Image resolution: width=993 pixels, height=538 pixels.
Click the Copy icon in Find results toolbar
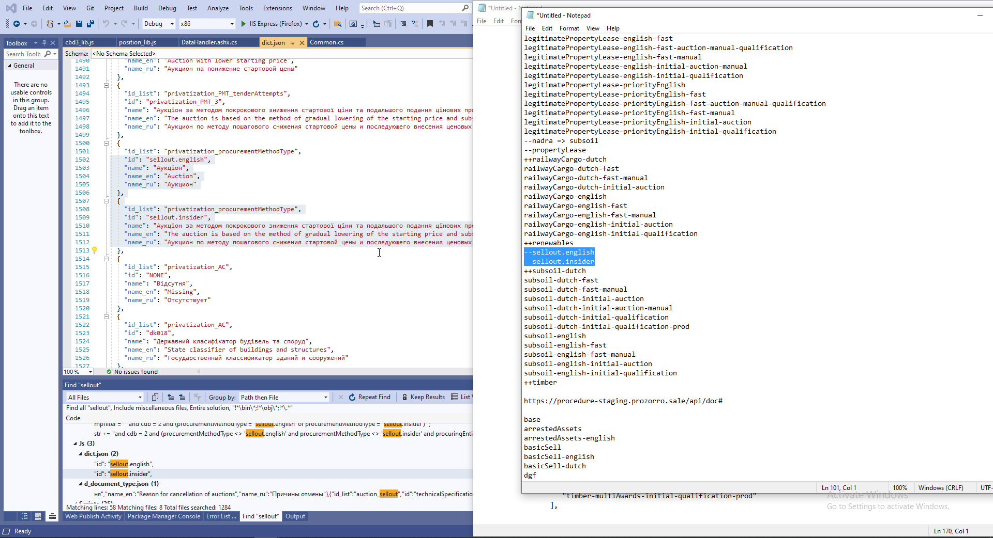click(x=155, y=397)
